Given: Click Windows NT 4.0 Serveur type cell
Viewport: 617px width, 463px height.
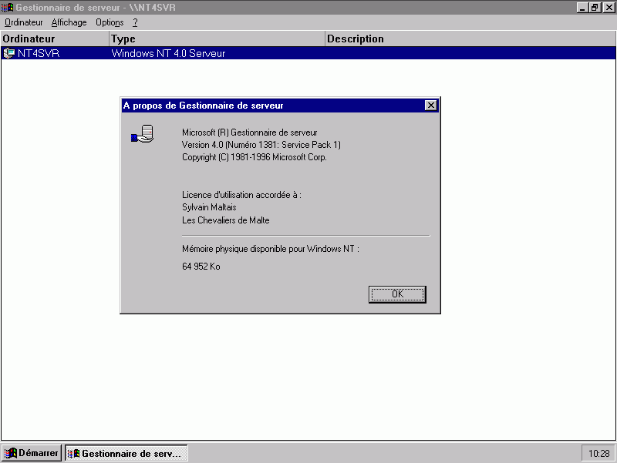Looking at the screenshot, I should (x=168, y=53).
